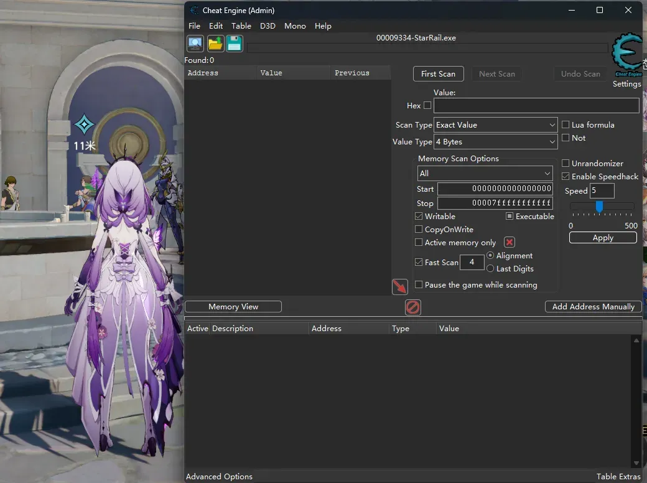Viewport: 647px width, 483px height.
Task: Click the red clear list icon
Action: coord(413,307)
